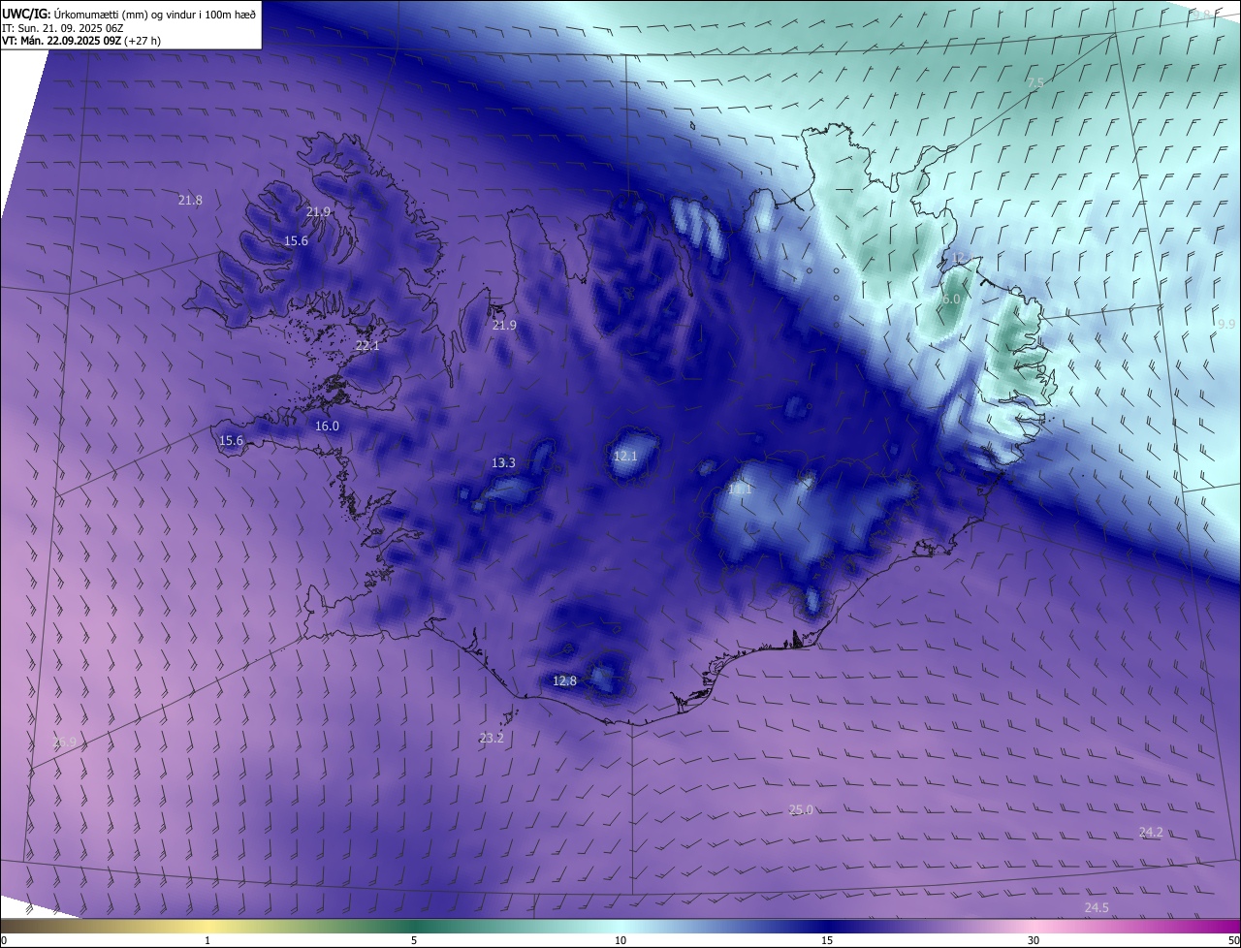Click the 24.5 value label

click(x=1097, y=907)
